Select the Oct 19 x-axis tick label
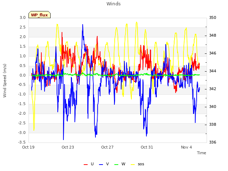Image resolution: width=228 pixels, height=171 pixels. pyautogui.click(x=28, y=147)
